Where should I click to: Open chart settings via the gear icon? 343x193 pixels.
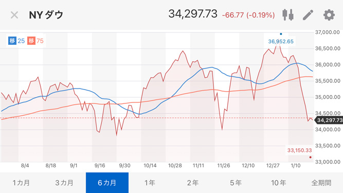tap(329, 15)
